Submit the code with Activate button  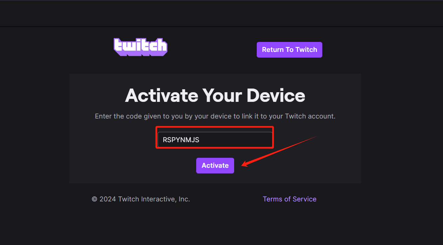click(x=215, y=165)
